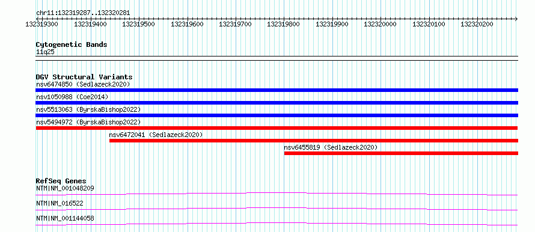Open variant label nsv6472041 (Sedlazeck2020)

156,135
